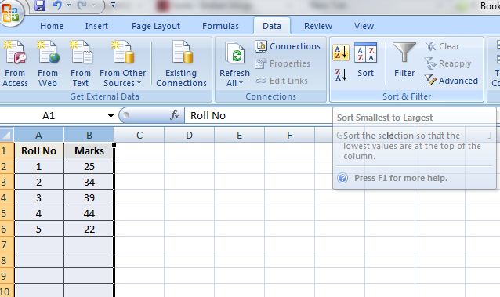The height and width of the screenshot is (297, 500).
Task: Sort A to Z ascending icon
Action: point(341,53)
